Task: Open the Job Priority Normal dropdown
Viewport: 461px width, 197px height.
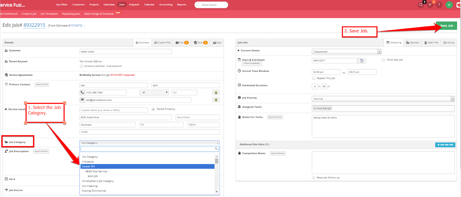Action: pos(383,99)
